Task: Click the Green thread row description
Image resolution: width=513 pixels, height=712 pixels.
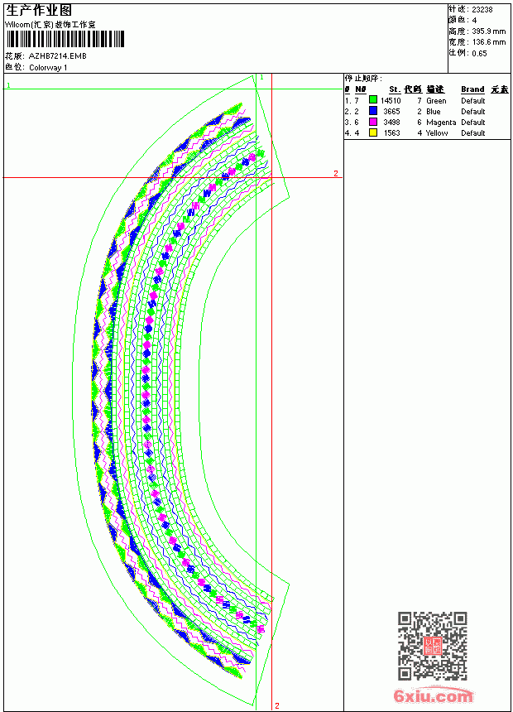Action: pyautogui.click(x=436, y=101)
